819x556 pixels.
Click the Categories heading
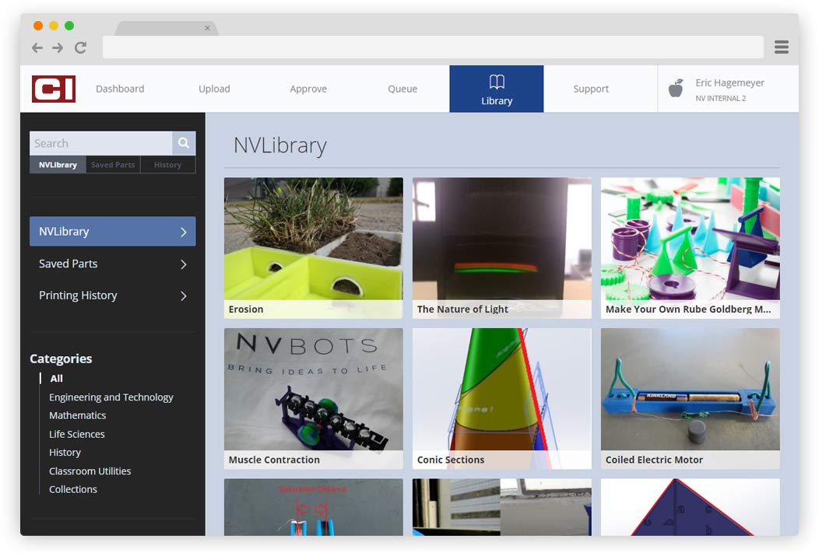[x=61, y=358]
